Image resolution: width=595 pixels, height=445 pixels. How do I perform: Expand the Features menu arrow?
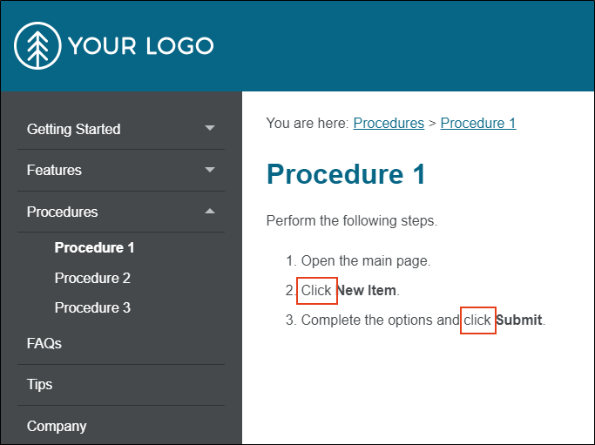tap(210, 170)
